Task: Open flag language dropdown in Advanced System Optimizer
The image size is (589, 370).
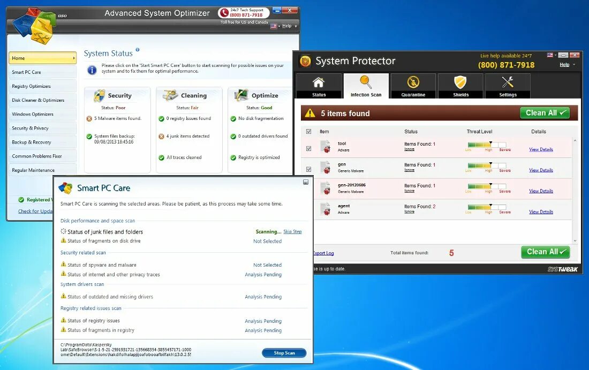Action: point(275,26)
